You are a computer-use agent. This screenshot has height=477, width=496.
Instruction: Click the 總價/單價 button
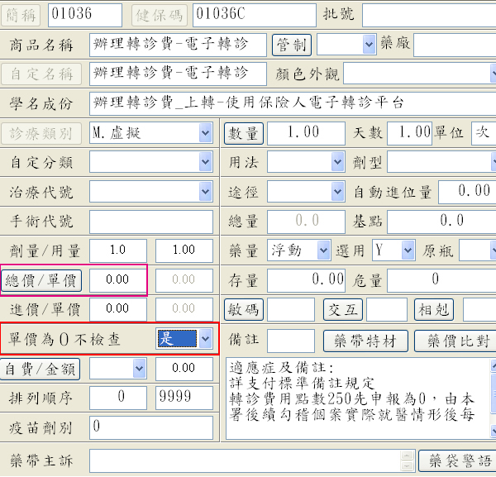pos(42,279)
